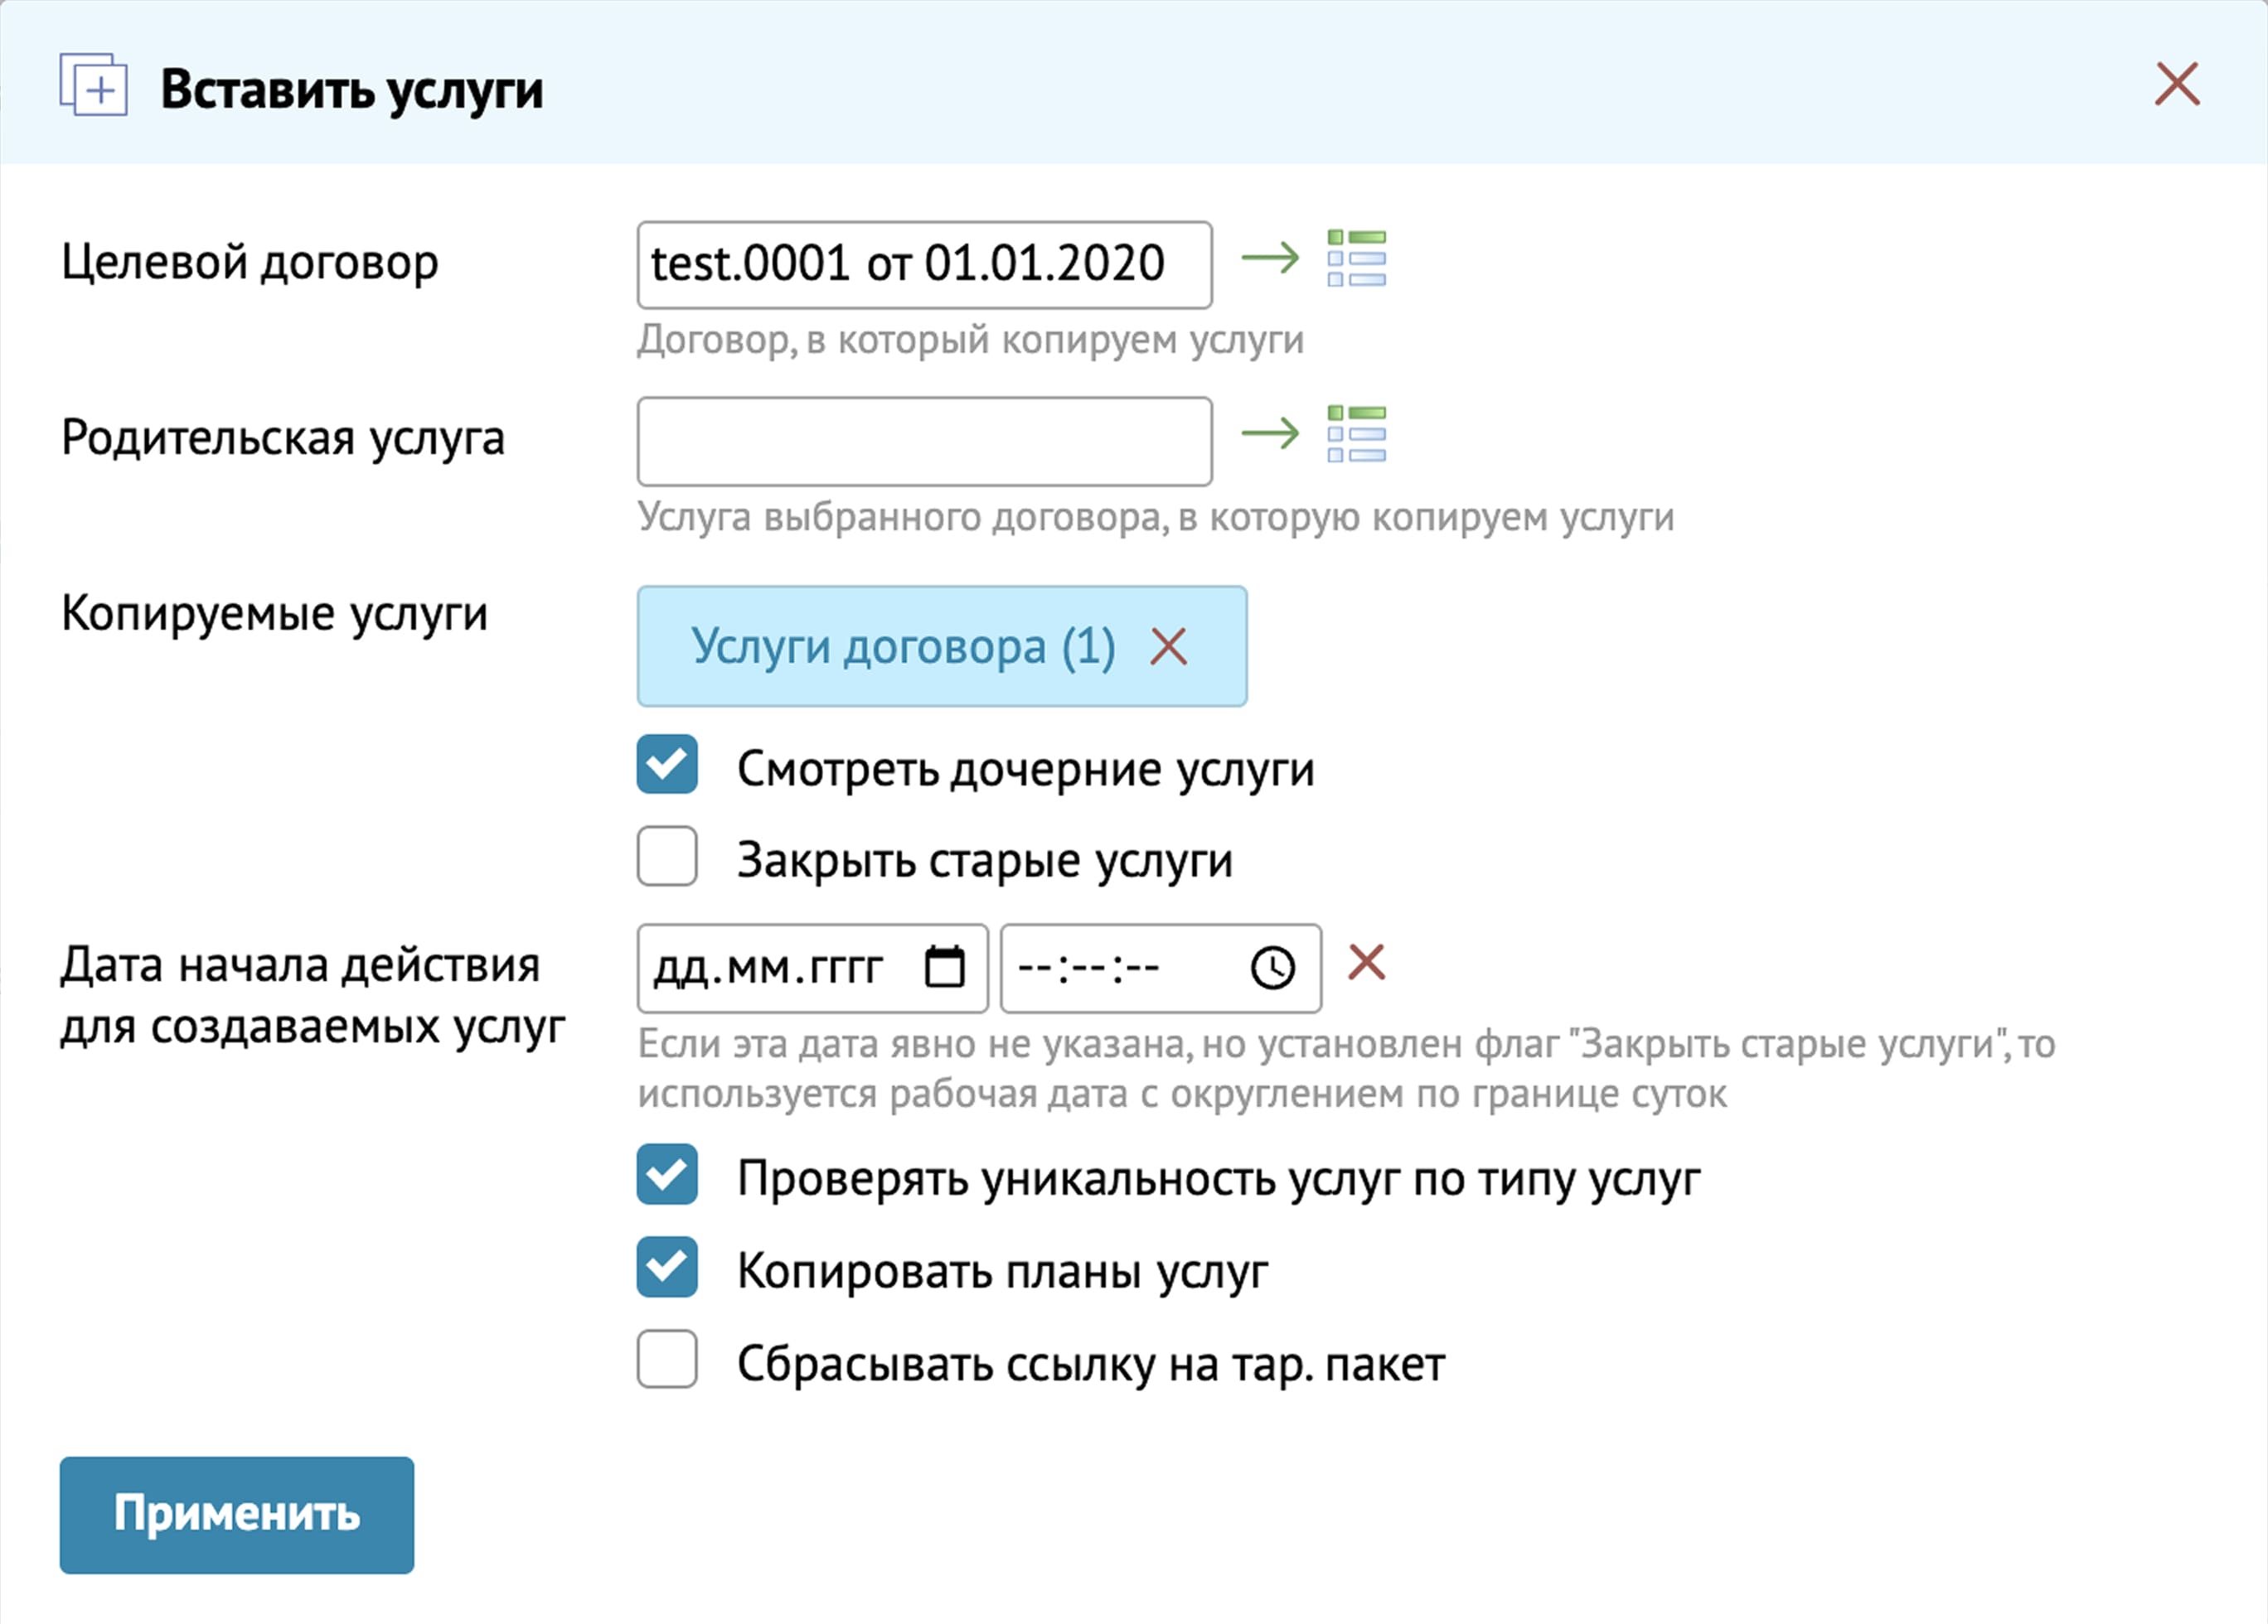The image size is (2268, 1624).
Task: Click the Целевой договор input field
Action: 924,265
